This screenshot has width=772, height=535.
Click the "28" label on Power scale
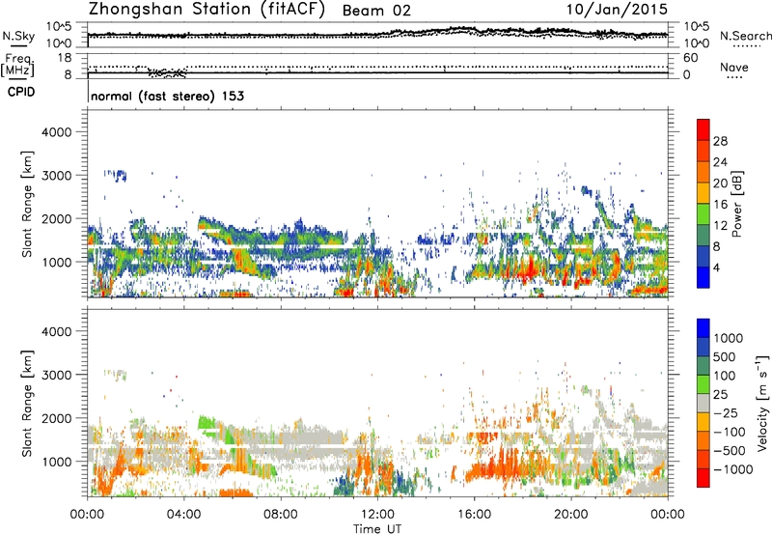coord(720,141)
